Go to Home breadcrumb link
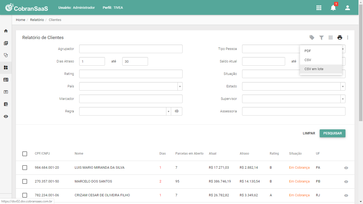Viewport: 363px width, 204px height. (x=20, y=20)
